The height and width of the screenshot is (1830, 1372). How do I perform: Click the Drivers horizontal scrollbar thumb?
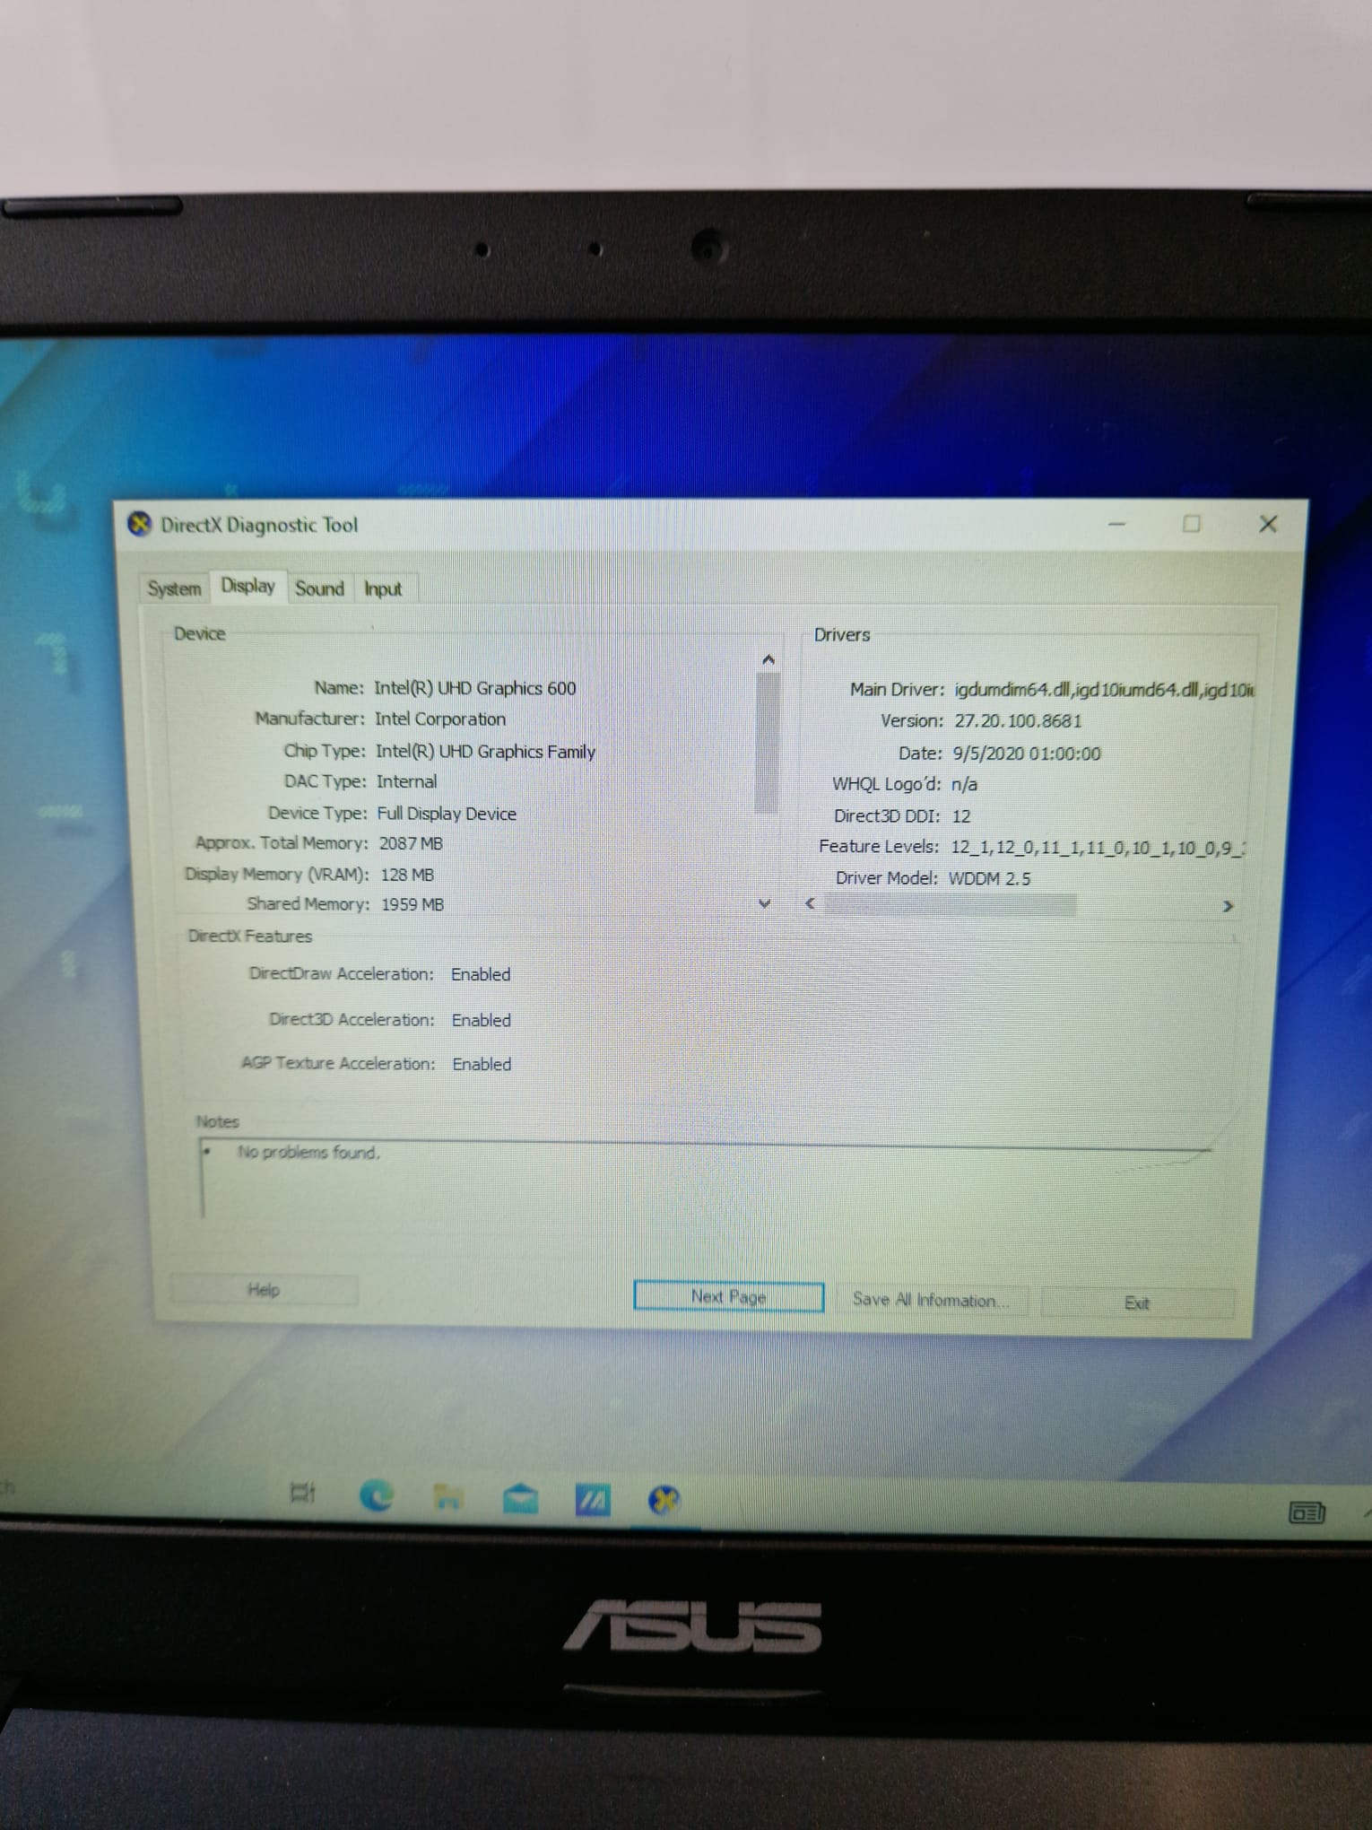click(x=951, y=905)
